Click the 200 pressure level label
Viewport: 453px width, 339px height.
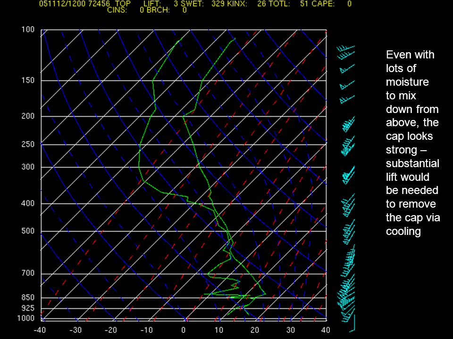click(28, 116)
